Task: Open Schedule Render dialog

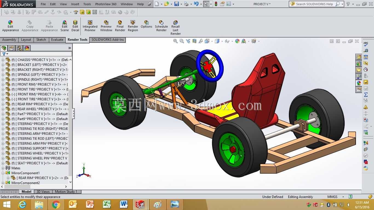Action: (161, 26)
